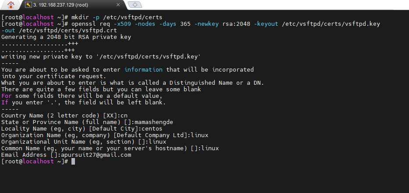Click the mkdir command on the first line
This screenshot has height=193, width=409.
pos(81,17)
